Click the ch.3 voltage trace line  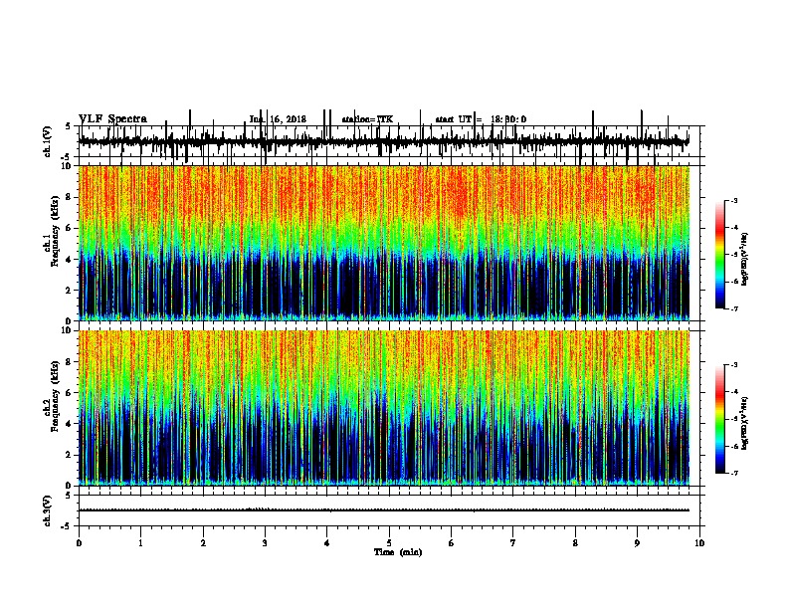click(x=384, y=510)
